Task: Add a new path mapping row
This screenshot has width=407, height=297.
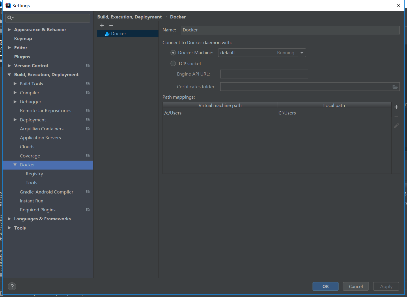Action: 396,107
